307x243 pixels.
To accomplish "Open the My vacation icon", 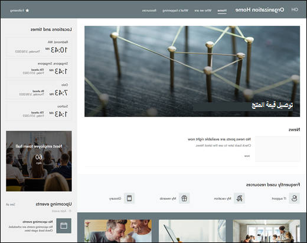I will click(239, 198).
